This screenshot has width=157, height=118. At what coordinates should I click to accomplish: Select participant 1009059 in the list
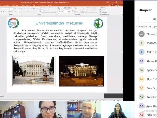click(x=148, y=43)
